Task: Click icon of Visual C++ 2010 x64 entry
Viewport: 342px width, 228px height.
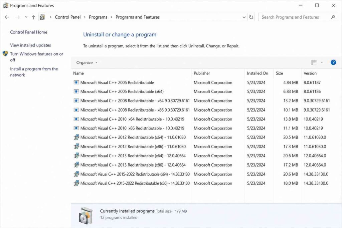Action: pos(76,119)
